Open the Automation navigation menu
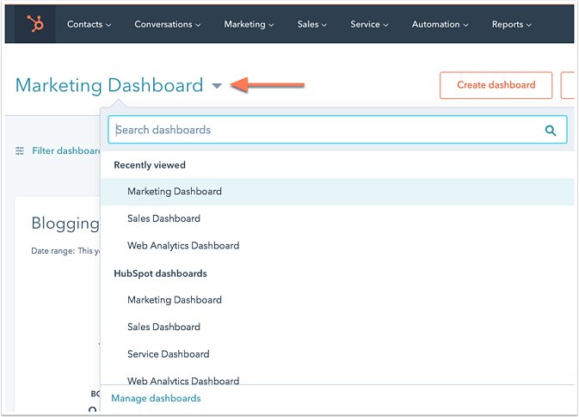 pyautogui.click(x=441, y=24)
